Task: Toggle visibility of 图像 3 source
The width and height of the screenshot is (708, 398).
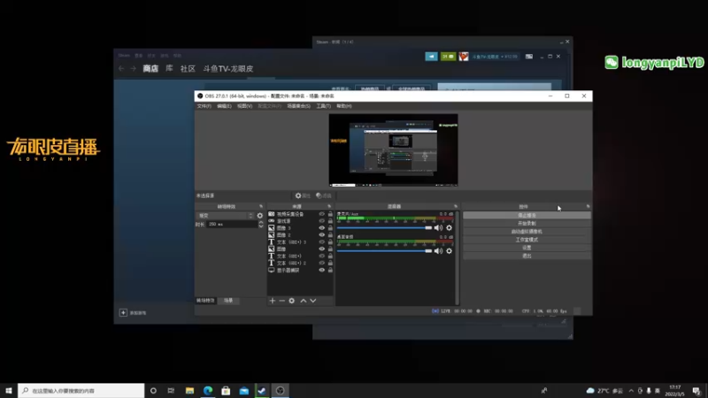Action: [x=321, y=228]
